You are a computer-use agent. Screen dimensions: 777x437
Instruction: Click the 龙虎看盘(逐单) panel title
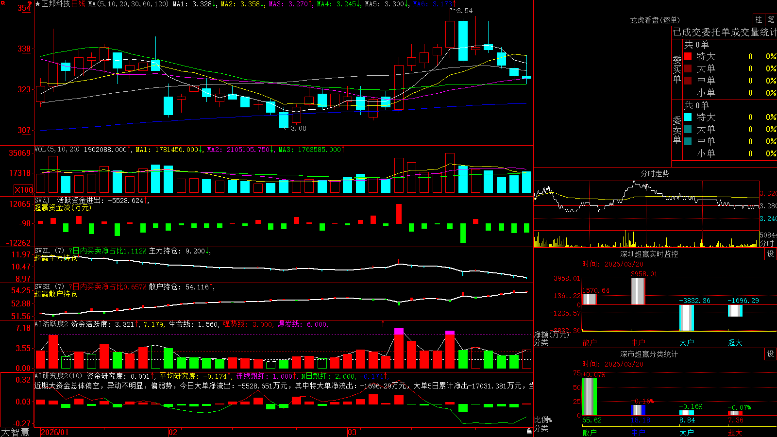pos(655,20)
